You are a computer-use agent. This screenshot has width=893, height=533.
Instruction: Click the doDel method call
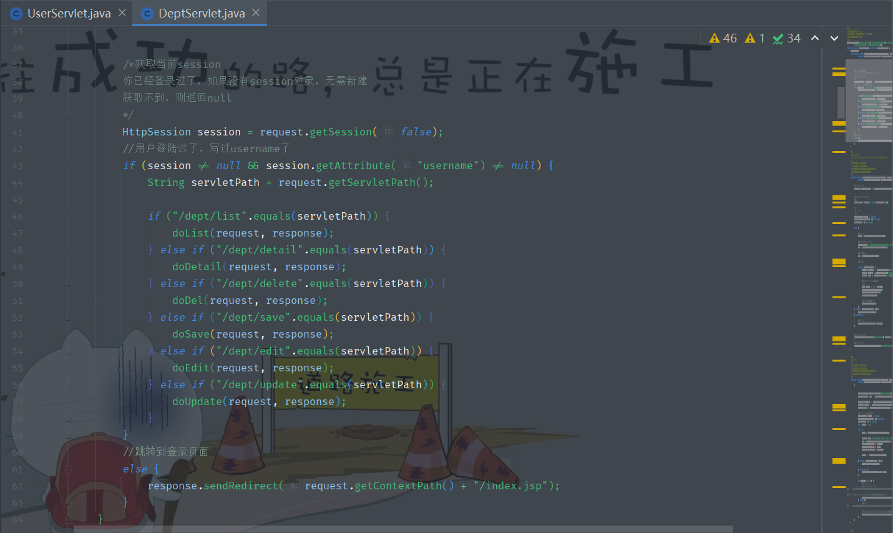pyautogui.click(x=188, y=300)
